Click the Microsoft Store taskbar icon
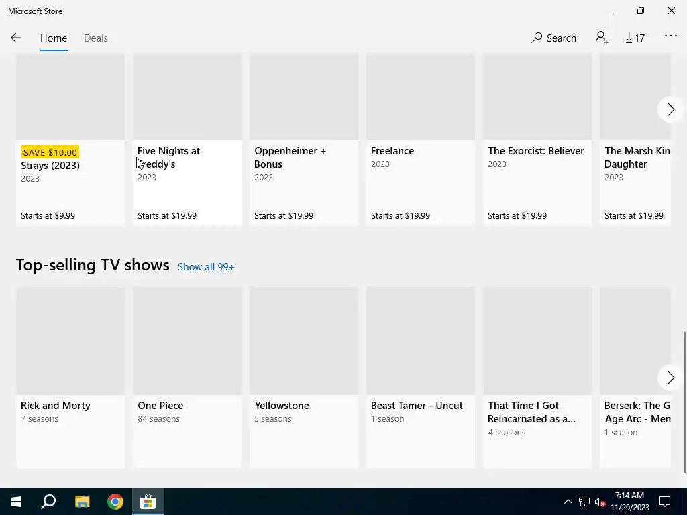This screenshot has width=687, height=515. pos(148,502)
